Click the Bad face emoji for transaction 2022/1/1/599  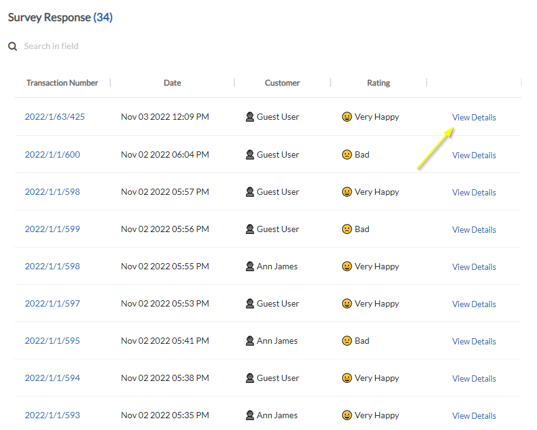pos(347,229)
